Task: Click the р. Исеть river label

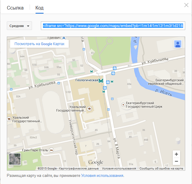Action: coord(164,92)
